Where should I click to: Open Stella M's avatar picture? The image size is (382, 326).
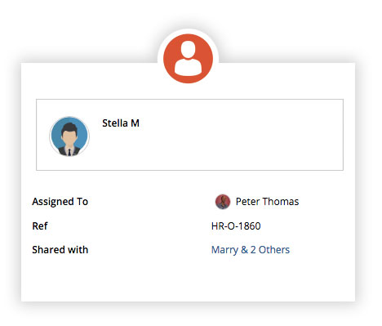tap(69, 136)
